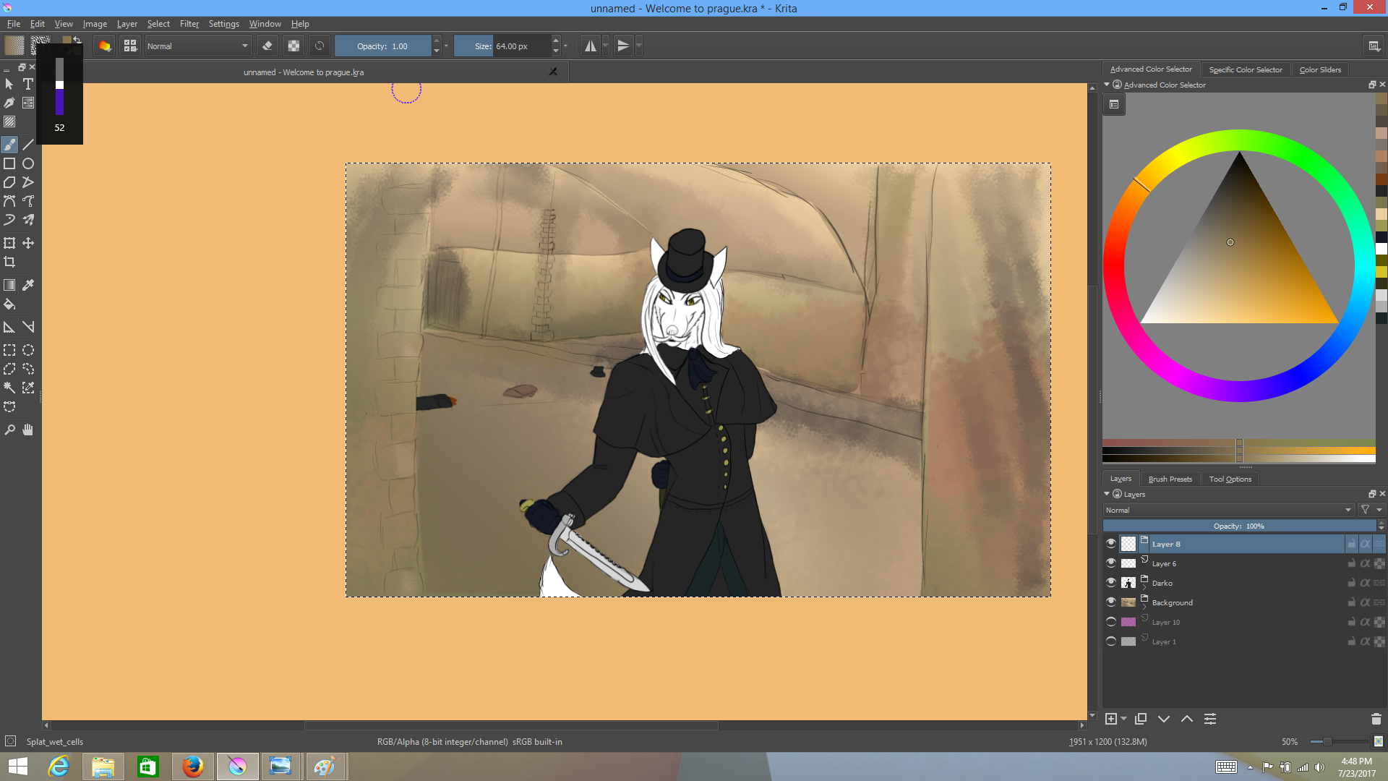The width and height of the screenshot is (1388, 781).
Task: Select the Fill bucket tool
Action: click(x=9, y=304)
